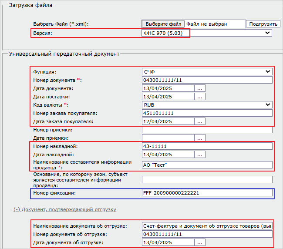Expand the 'Функция' dropdown showing СЧФ

tap(207, 71)
